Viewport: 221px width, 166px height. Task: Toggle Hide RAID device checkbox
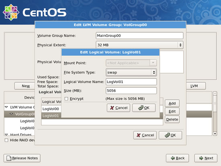point(6,140)
